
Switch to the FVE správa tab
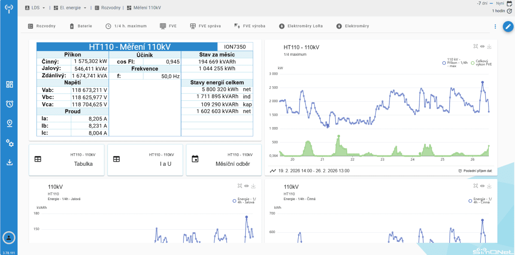(205, 26)
